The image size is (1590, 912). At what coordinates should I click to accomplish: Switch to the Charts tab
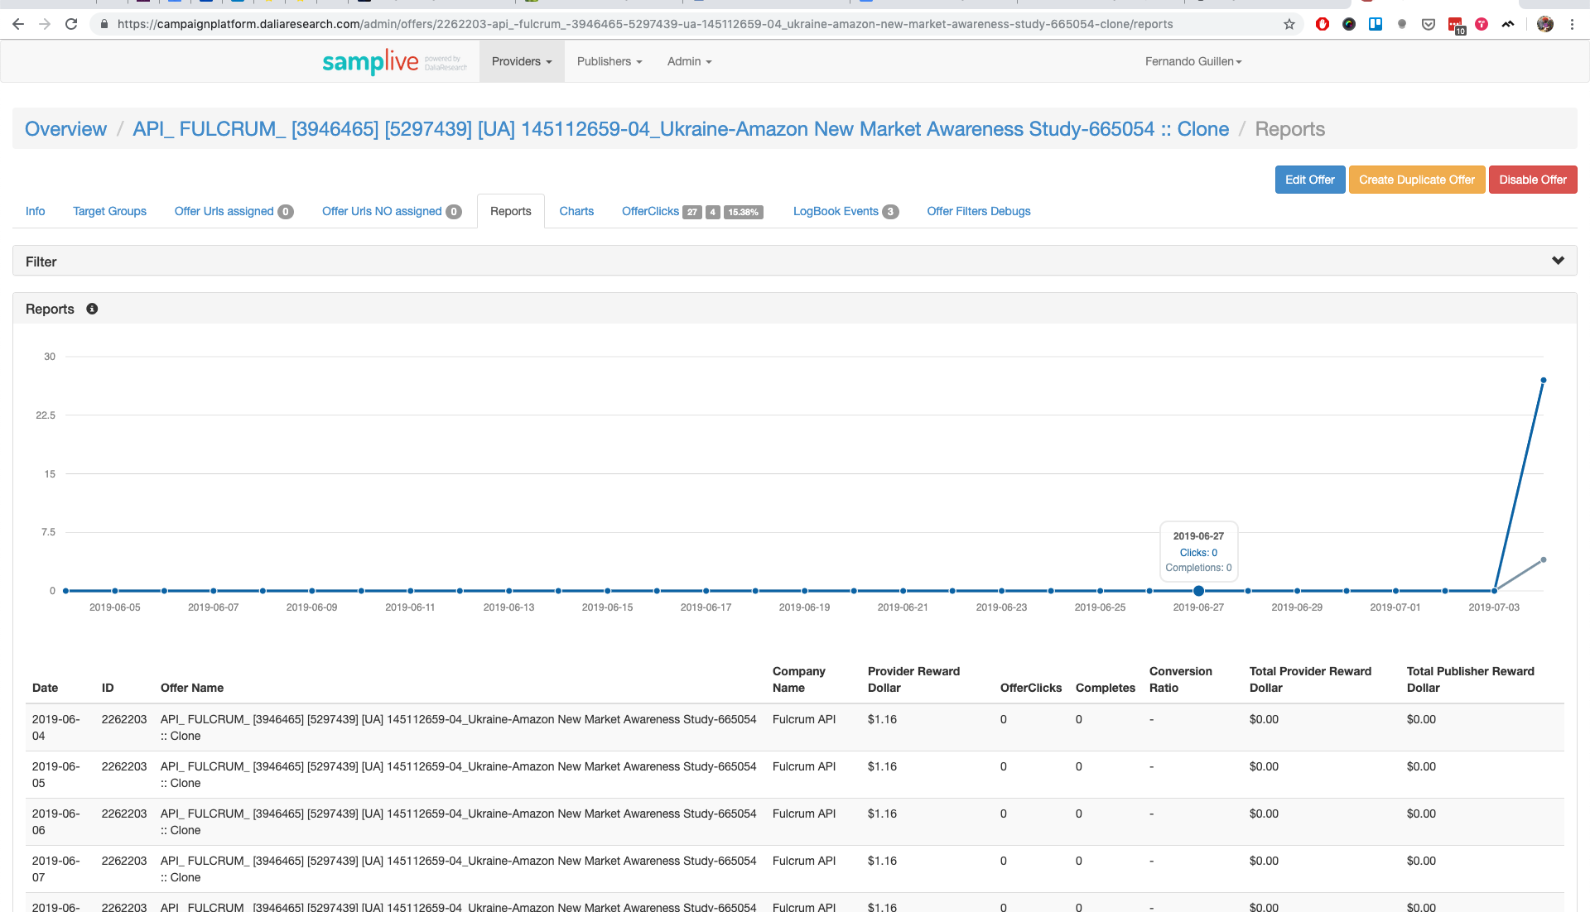[x=576, y=211]
